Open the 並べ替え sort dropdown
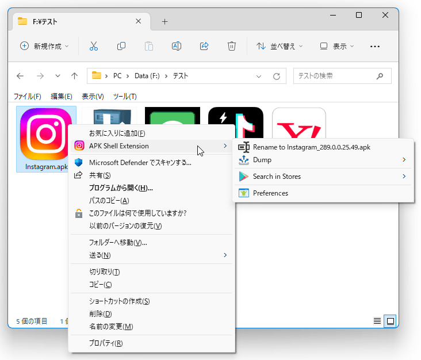This screenshot has width=421, height=360. click(x=280, y=46)
